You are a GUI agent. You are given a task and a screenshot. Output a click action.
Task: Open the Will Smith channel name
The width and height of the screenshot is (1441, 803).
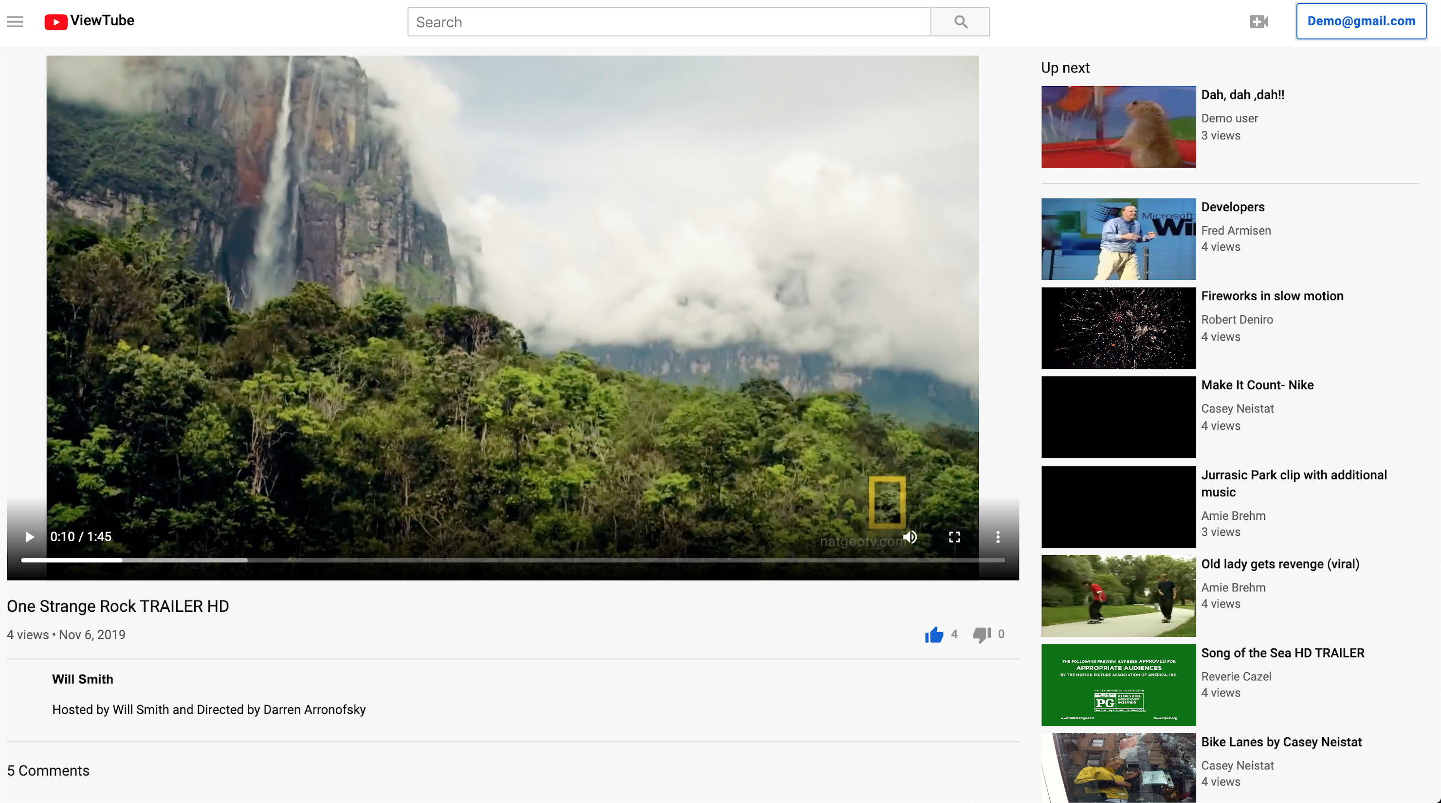pos(83,679)
